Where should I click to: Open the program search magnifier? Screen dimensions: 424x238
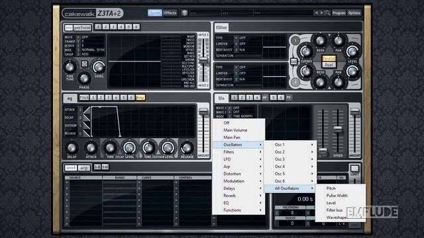pyautogui.click(x=327, y=13)
